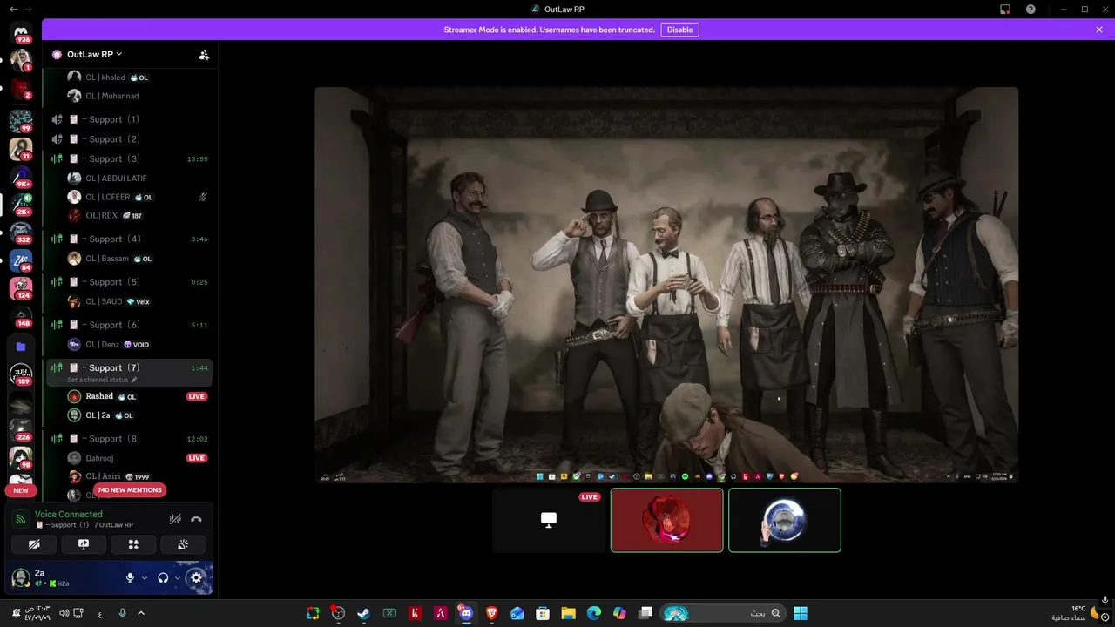
Task: Select the blue orb participant tile
Action: click(x=785, y=520)
